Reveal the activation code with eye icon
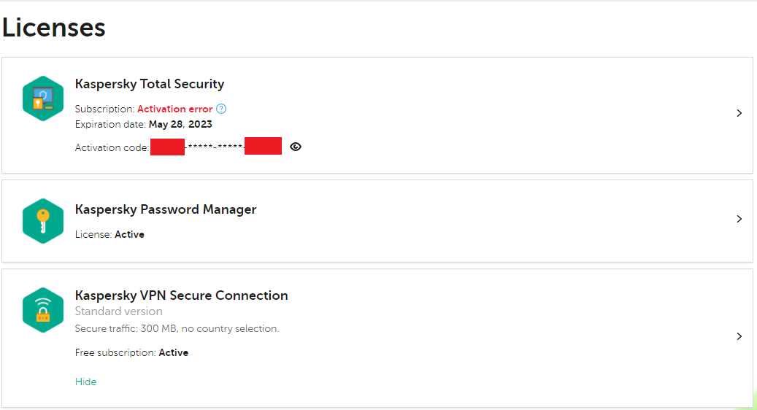The image size is (757, 410). (296, 147)
